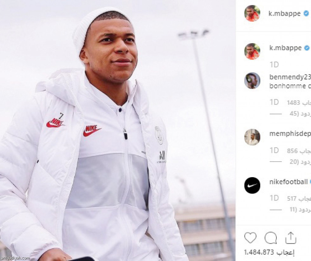Click the main post photo
This screenshot has height=261, width=311.
[118, 131]
